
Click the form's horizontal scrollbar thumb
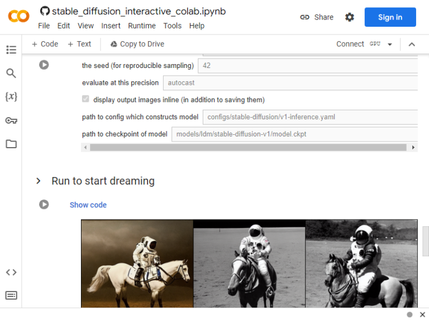click(248, 147)
